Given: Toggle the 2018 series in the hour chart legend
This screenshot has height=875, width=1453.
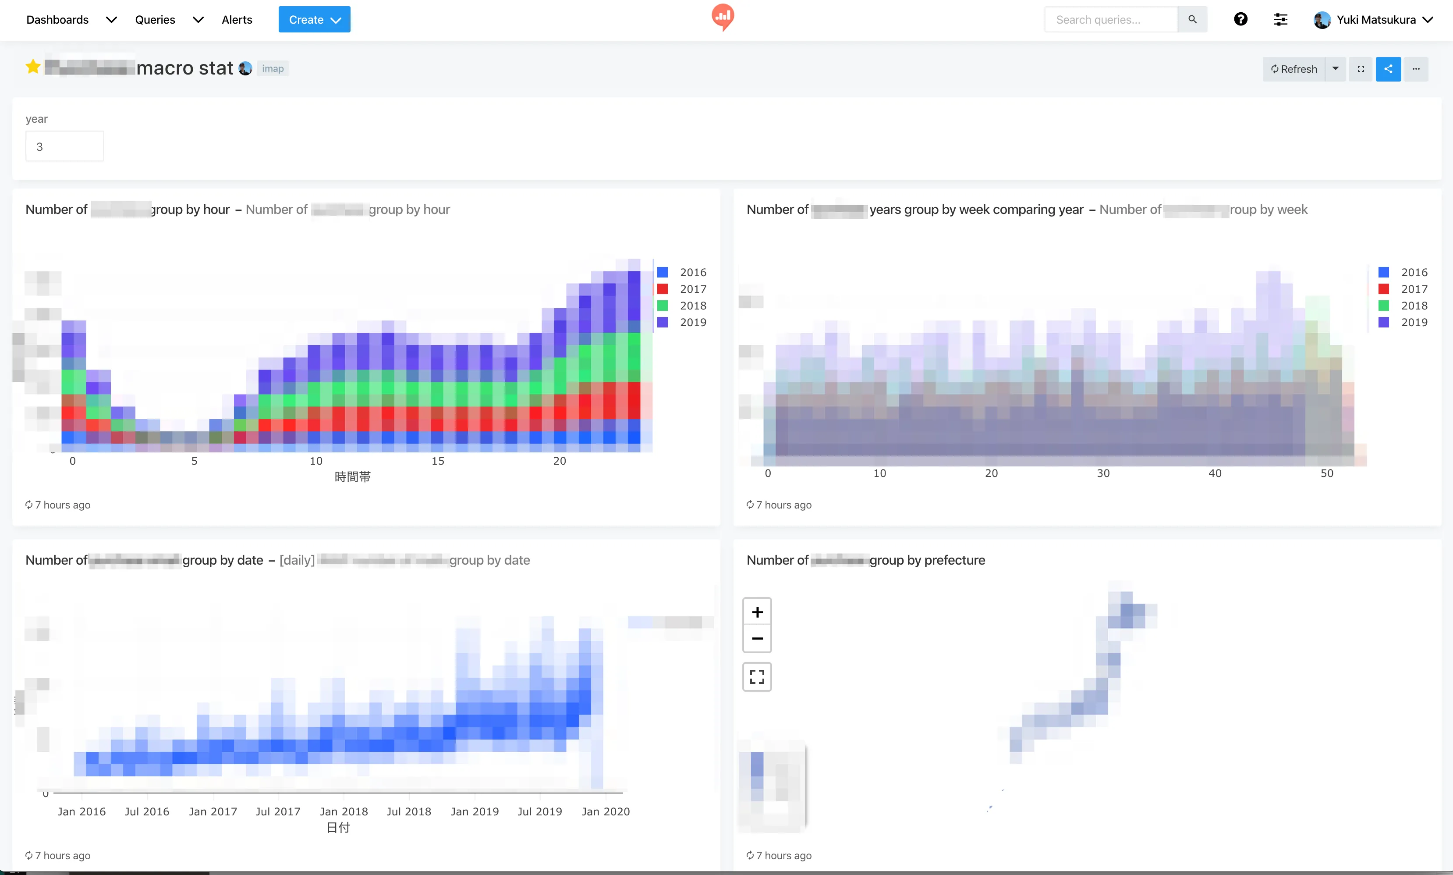Looking at the screenshot, I should (x=692, y=306).
